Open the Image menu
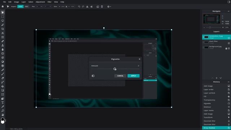This screenshot has width=231, height=130. point(16,2)
